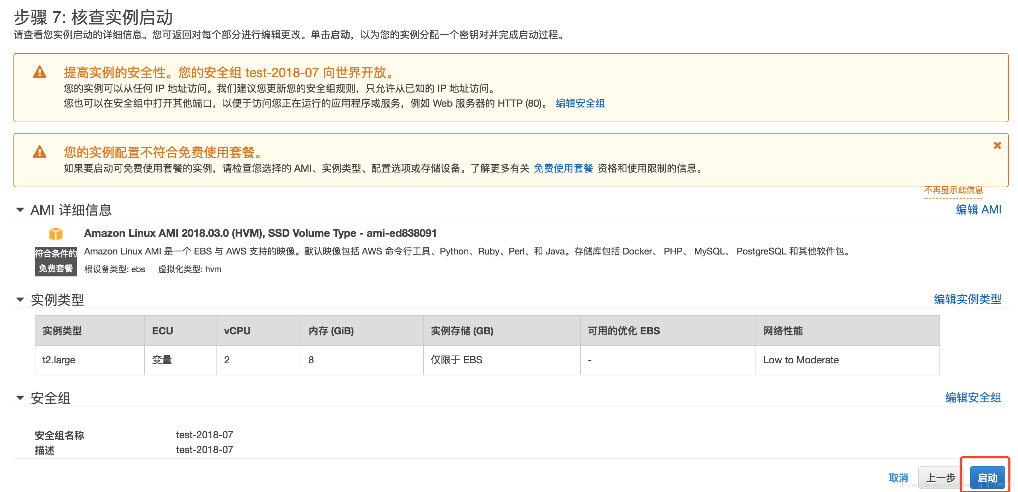Screen dimensions: 1018x492
Task: Click the Amazon Linux AMI 2018.03.0 title
Action: (260, 233)
